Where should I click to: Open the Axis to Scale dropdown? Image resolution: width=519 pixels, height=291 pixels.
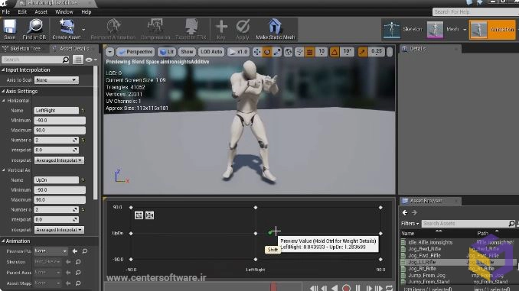tap(57, 80)
